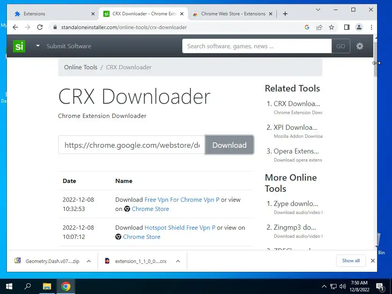Screen dimensions: 392x294
Task: Click the Search software search box
Action: (x=257, y=46)
